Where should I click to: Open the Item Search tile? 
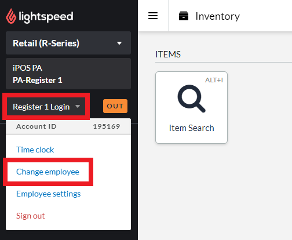pyautogui.click(x=191, y=107)
